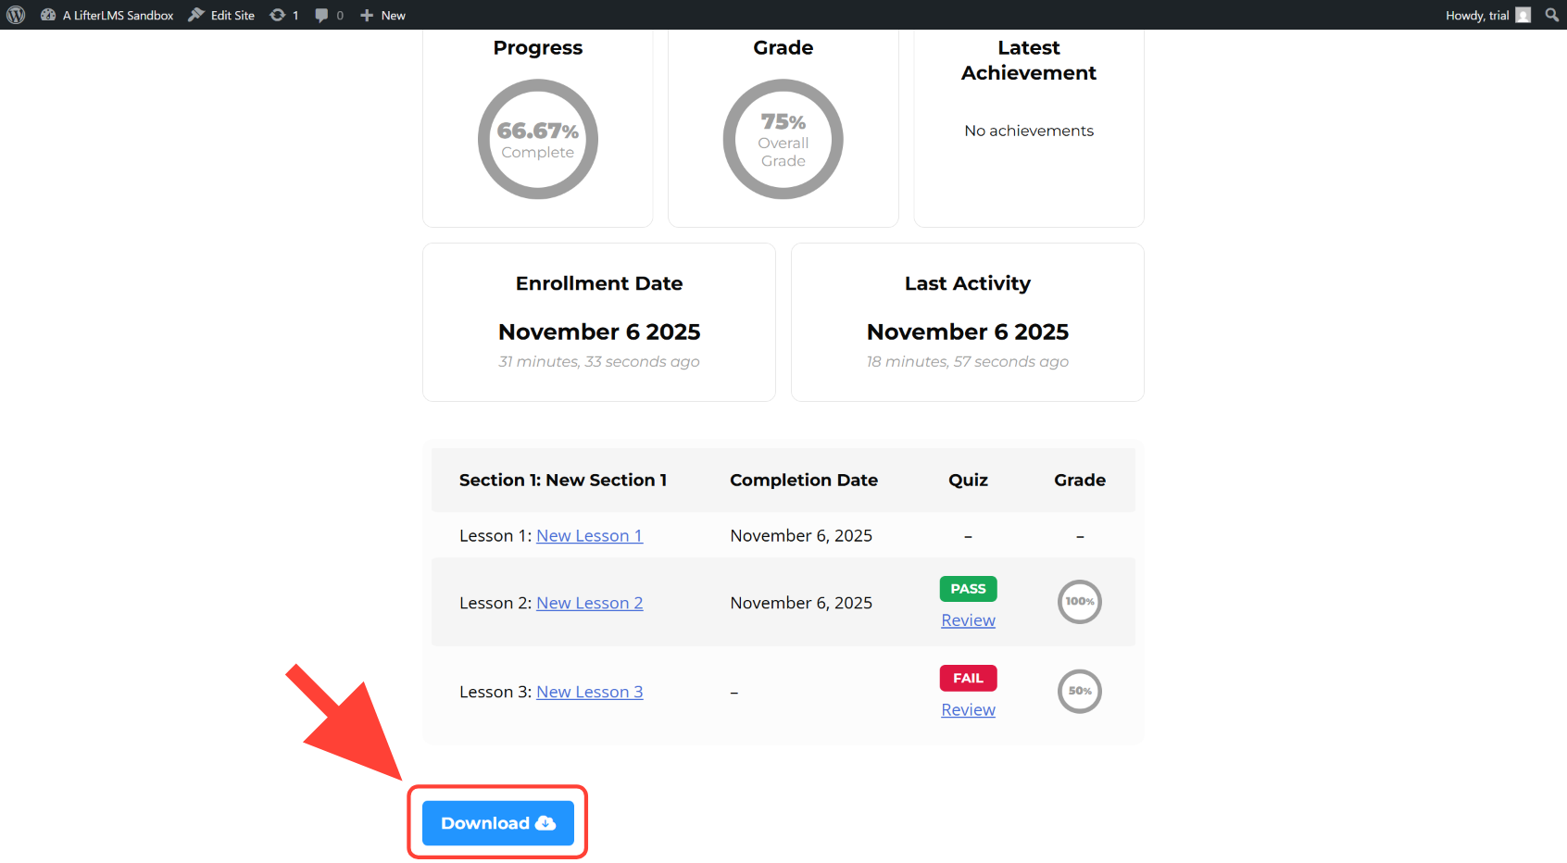Click the Download button
The width and height of the screenshot is (1567, 863).
pyautogui.click(x=497, y=823)
